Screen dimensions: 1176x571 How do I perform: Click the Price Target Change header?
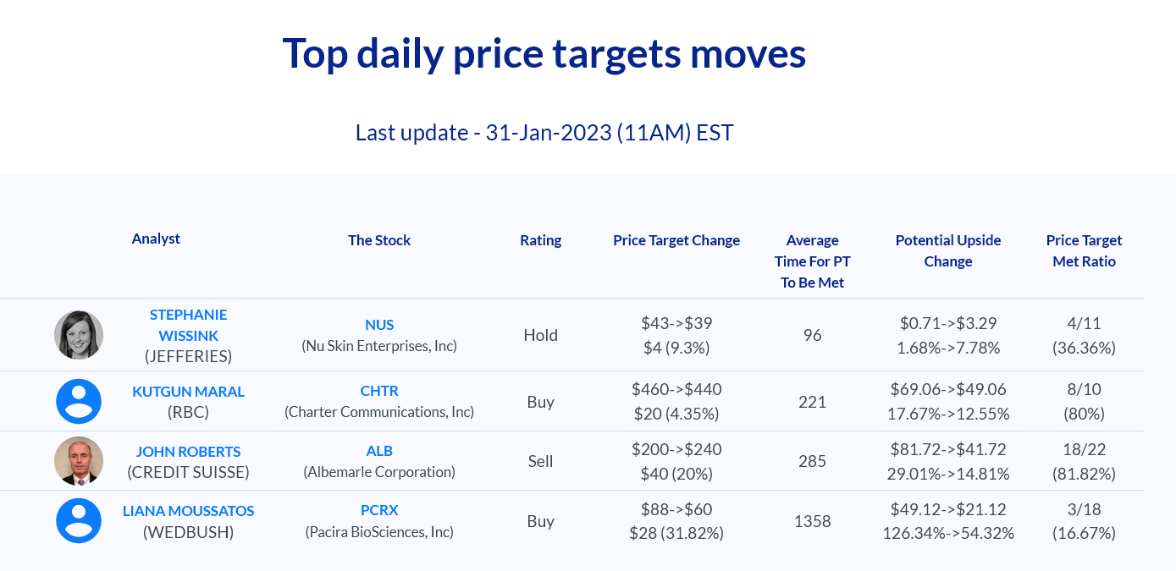pos(676,240)
